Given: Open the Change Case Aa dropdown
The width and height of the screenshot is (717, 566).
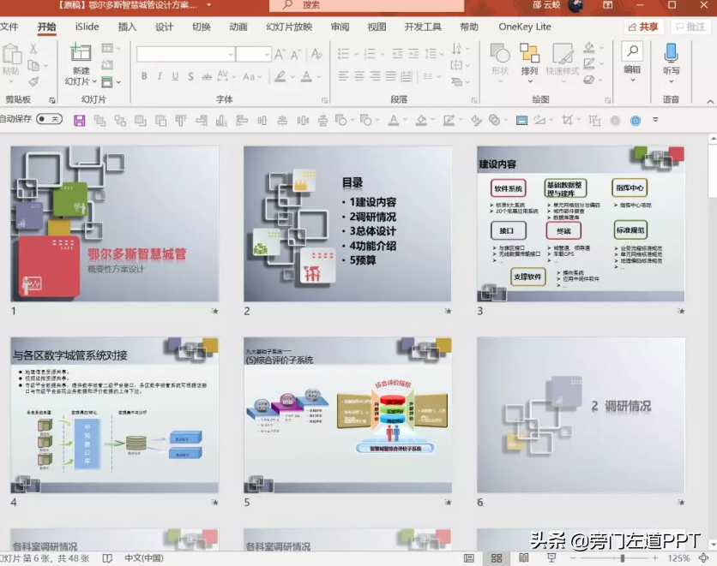Looking at the screenshot, I should click(x=251, y=77).
